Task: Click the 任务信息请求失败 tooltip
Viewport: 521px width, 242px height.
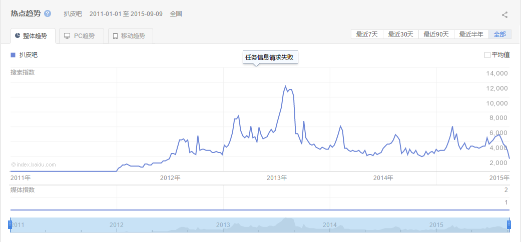Action: [270, 57]
